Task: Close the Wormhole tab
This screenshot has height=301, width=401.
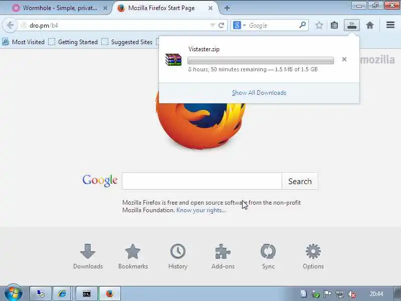Action: (x=105, y=8)
